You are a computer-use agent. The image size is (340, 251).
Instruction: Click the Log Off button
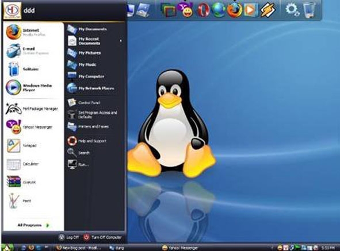[x=68, y=237]
